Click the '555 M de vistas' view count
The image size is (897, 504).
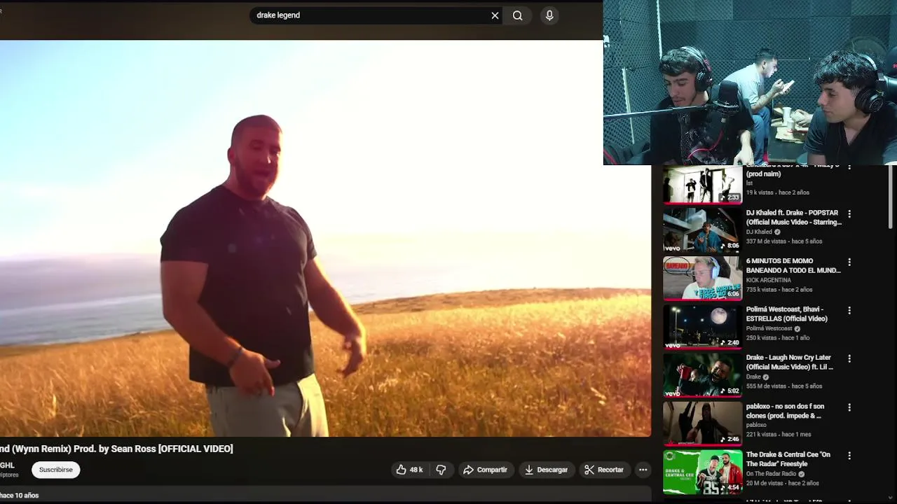pos(766,386)
